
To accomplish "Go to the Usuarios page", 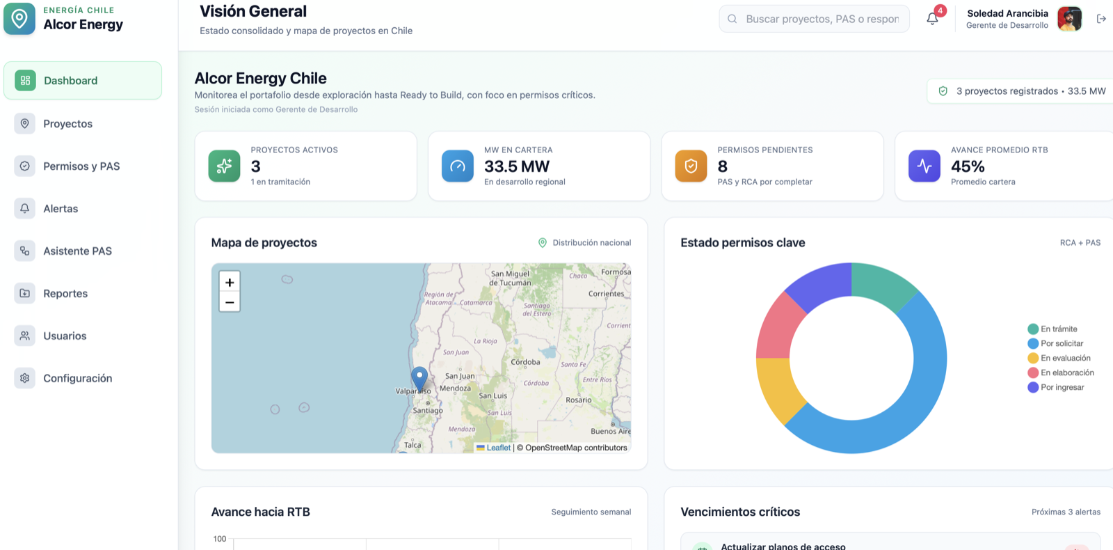I will (83, 336).
